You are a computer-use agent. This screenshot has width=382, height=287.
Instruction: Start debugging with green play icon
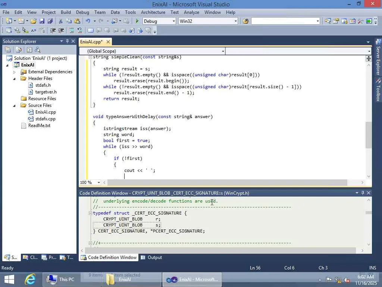137,21
